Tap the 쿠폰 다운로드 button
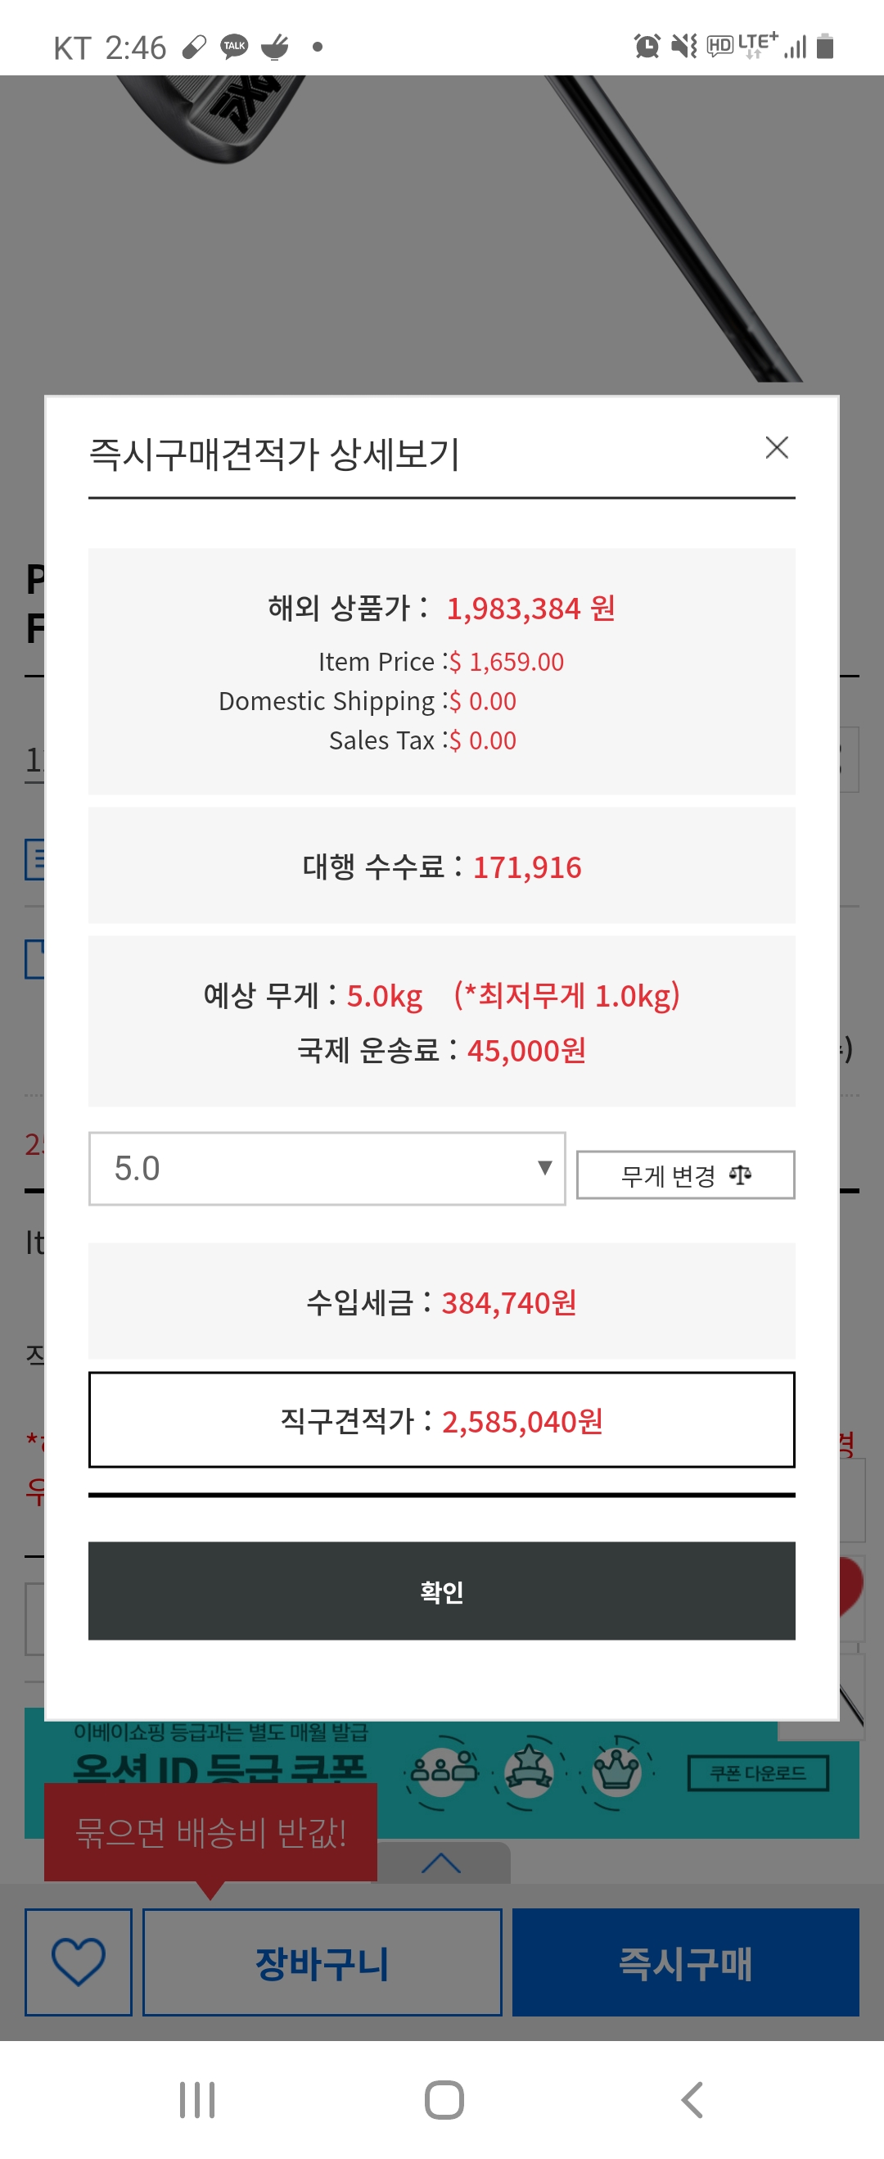Image resolution: width=884 pixels, height=2159 pixels. [x=757, y=1772]
